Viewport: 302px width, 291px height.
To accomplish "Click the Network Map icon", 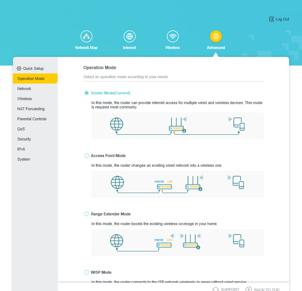I will (86, 36).
